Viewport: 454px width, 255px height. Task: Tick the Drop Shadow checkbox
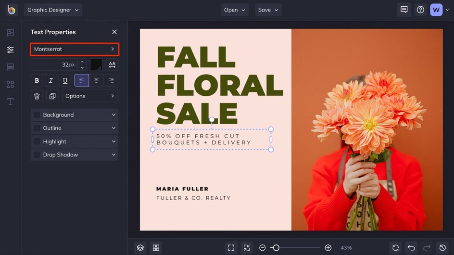click(x=37, y=155)
